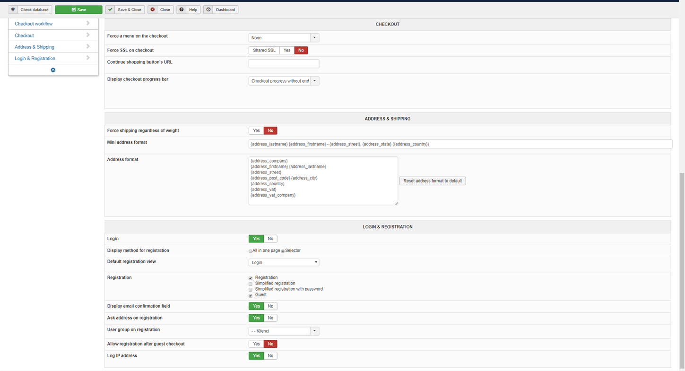Image resolution: width=685 pixels, height=371 pixels.
Task: Select Shared SSL for Force SSL on checkout
Action: 264,50
